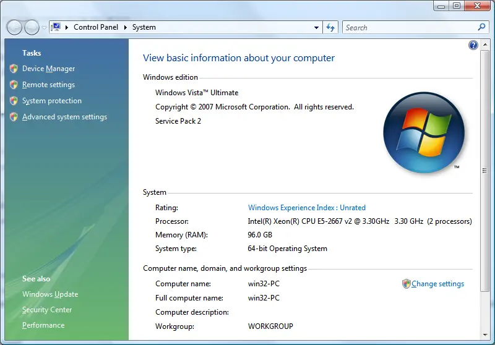Screen dimensions: 495x345
Task: Click the shield icon beside Device Manager
Action: point(14,69)
